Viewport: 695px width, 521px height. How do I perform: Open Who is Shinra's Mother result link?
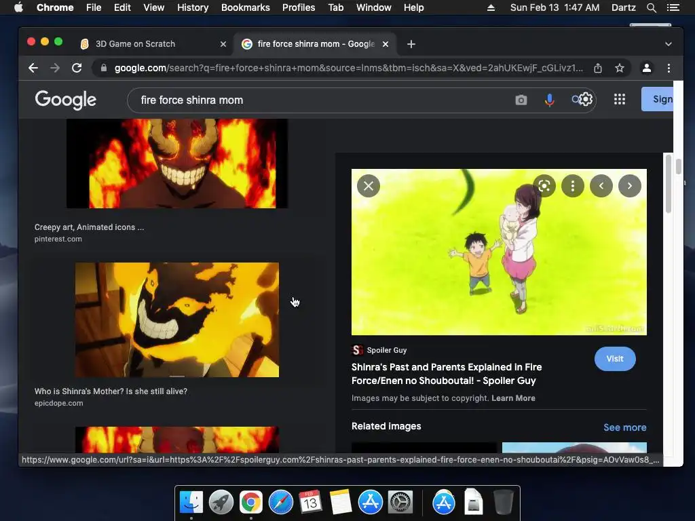click(111, 391)
